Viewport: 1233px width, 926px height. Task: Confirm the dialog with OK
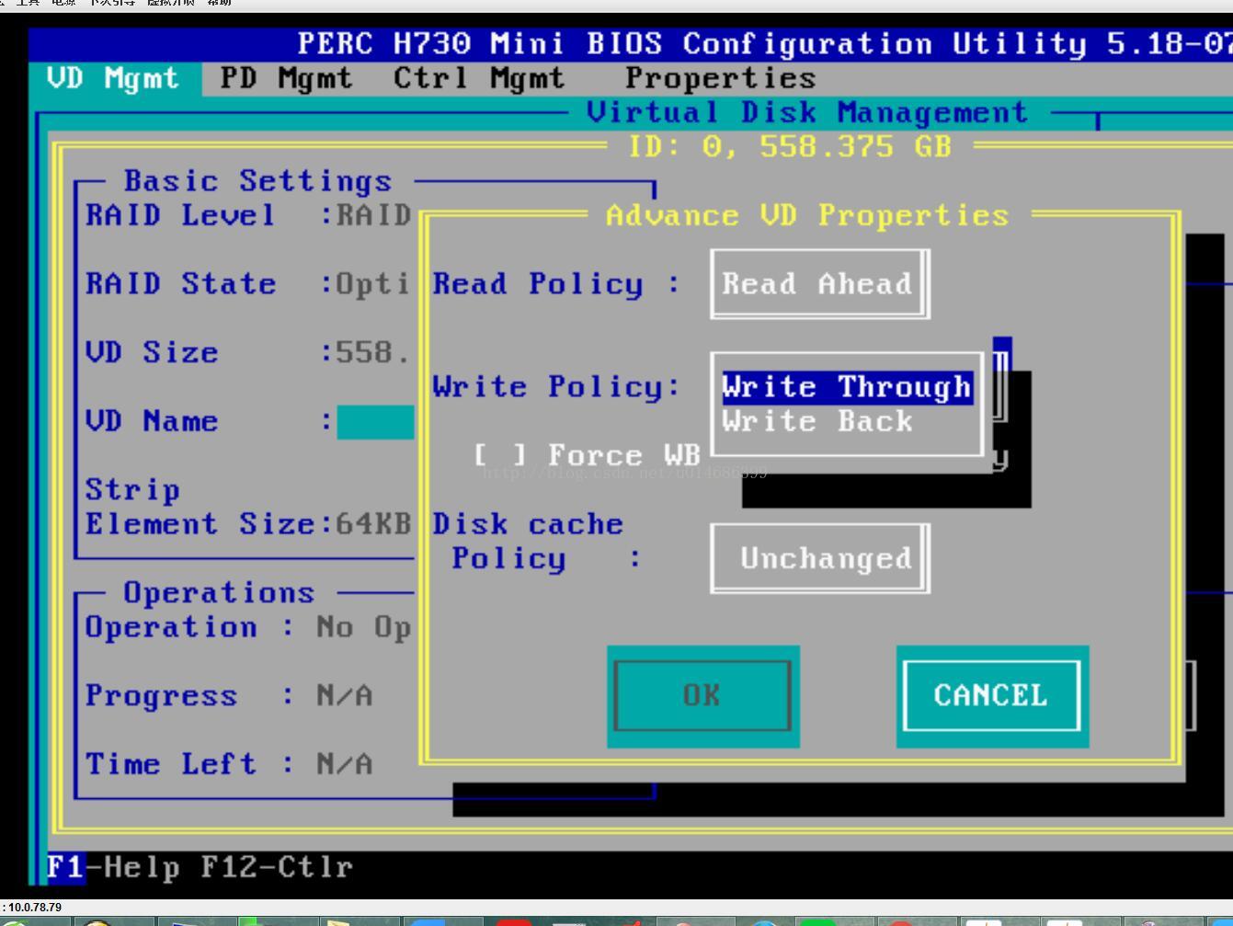tap(702, 696)
